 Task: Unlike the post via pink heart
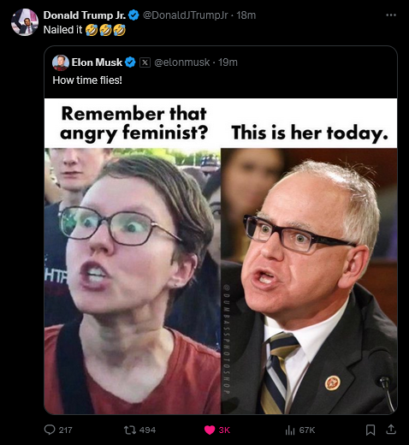tap(210, 430)
